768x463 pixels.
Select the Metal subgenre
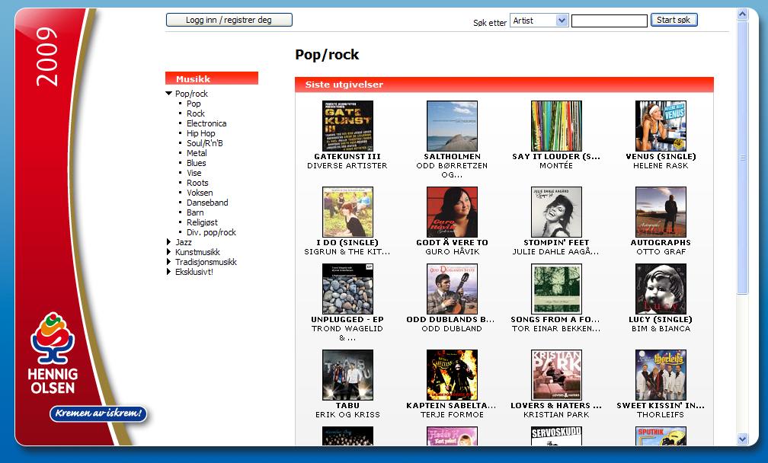coord(197,153)
